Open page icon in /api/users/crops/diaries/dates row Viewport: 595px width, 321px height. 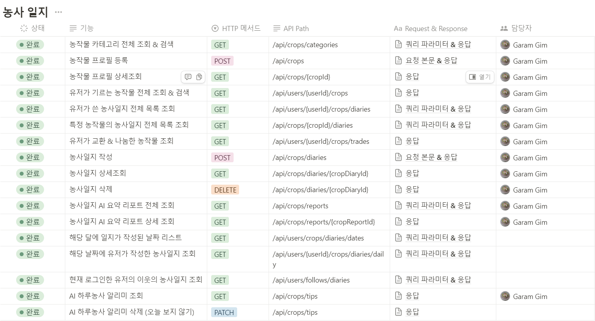click(x=398, y=238)
